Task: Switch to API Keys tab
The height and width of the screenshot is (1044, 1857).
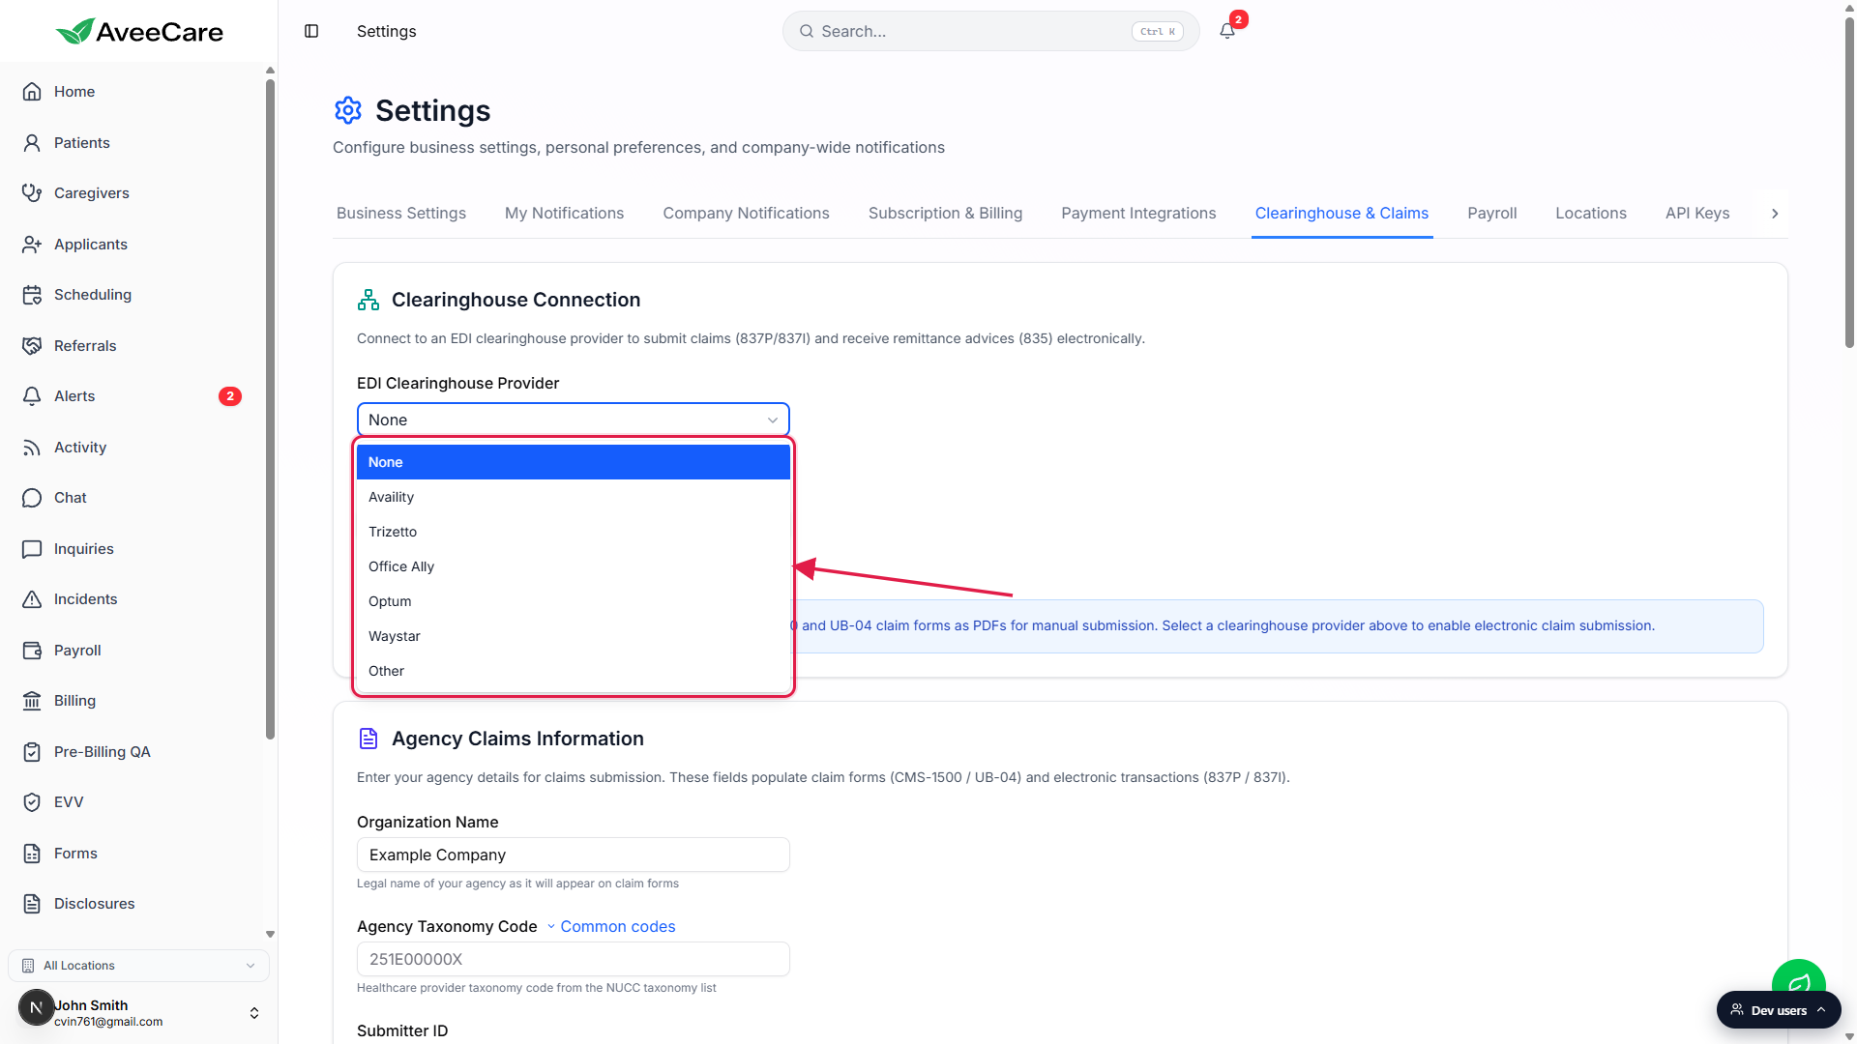Action: (1697, 214)
